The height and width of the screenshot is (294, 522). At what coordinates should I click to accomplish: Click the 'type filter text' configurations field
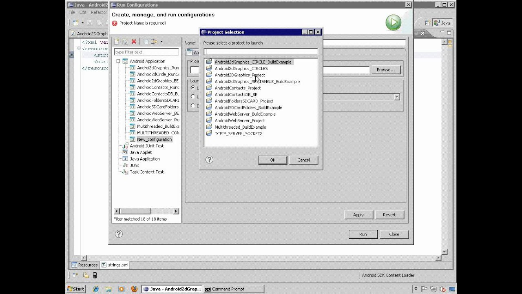tap(146, 52)
